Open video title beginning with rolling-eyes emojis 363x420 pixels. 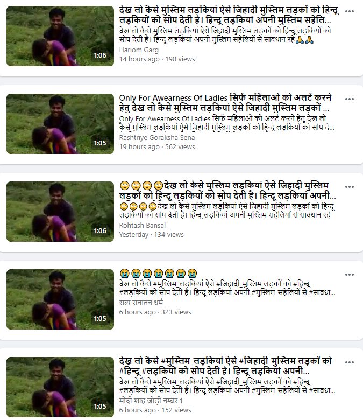pos(227,191)
